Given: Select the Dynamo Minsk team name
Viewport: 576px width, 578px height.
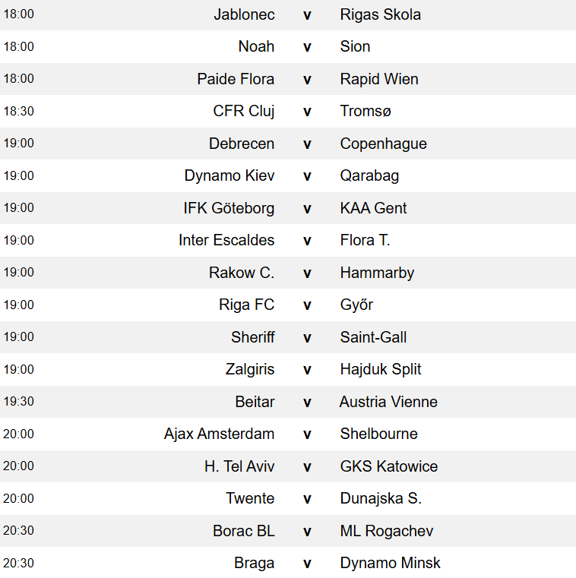Looking at the screenshot, I should (390, 564).
